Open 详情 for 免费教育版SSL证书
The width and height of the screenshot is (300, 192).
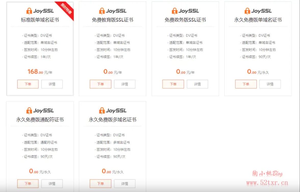click(x=125, y=84)
